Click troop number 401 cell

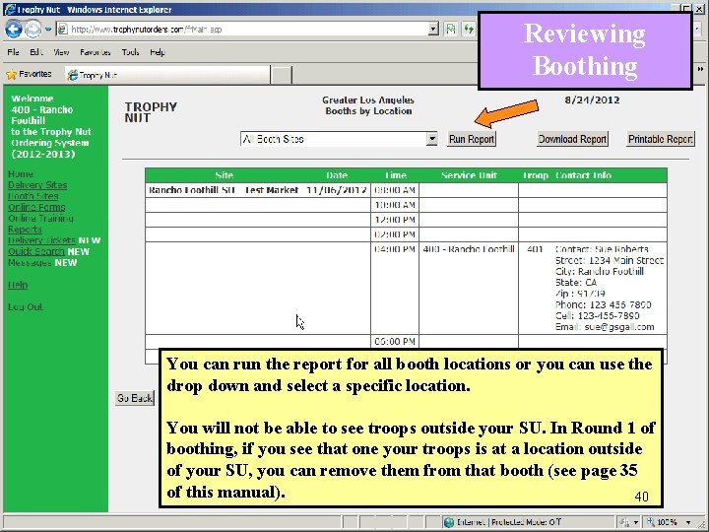point(536,249)
